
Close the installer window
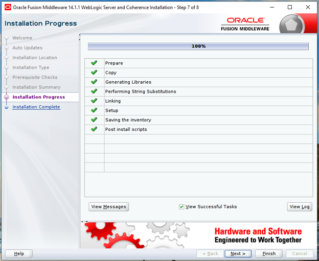308,8
